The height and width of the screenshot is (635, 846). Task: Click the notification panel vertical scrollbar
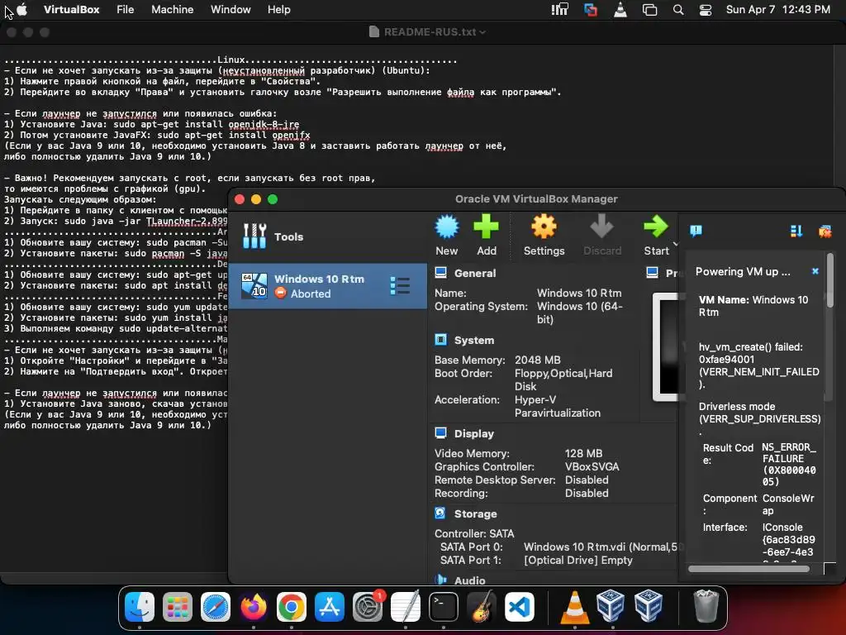[x=829, y=281]
